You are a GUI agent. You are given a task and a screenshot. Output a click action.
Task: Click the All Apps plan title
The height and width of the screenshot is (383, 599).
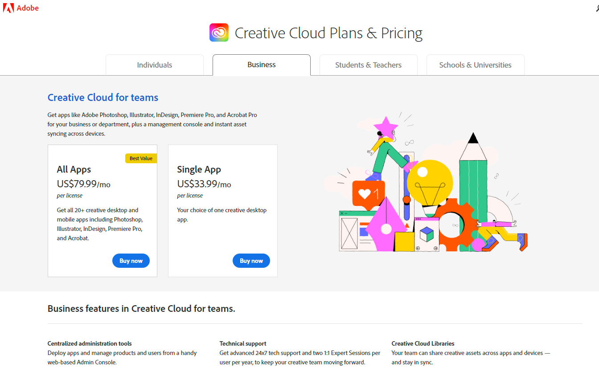click(74, 169)
